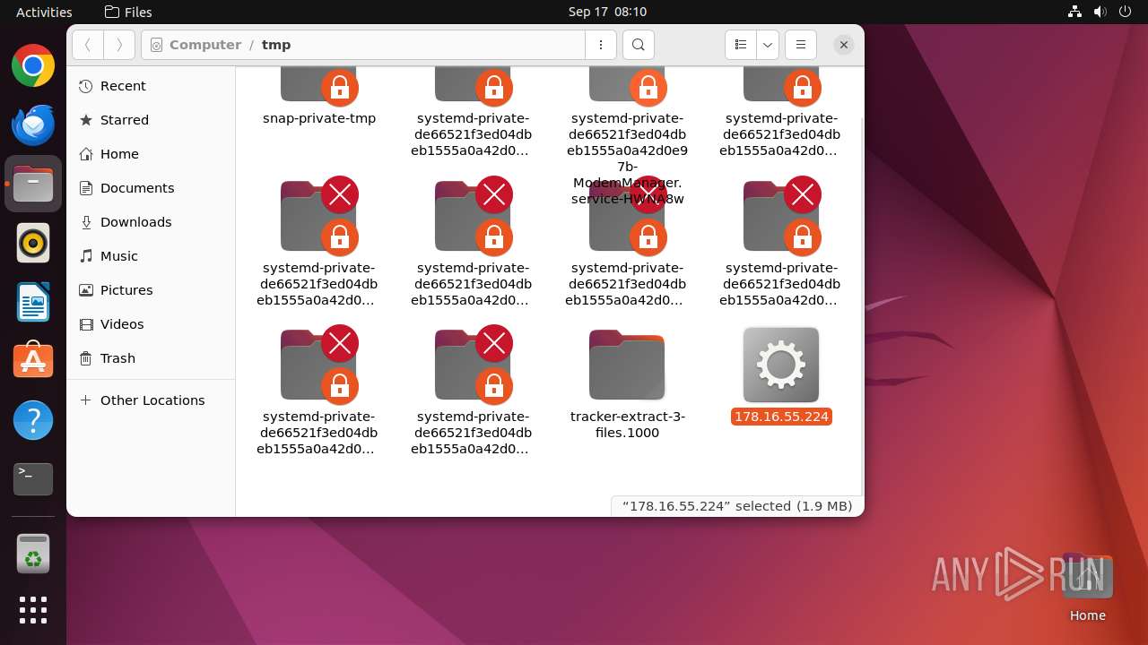1148x645 pixels.
Task: Launch Rhythmbox from the dock
Action: click(33, 244)
